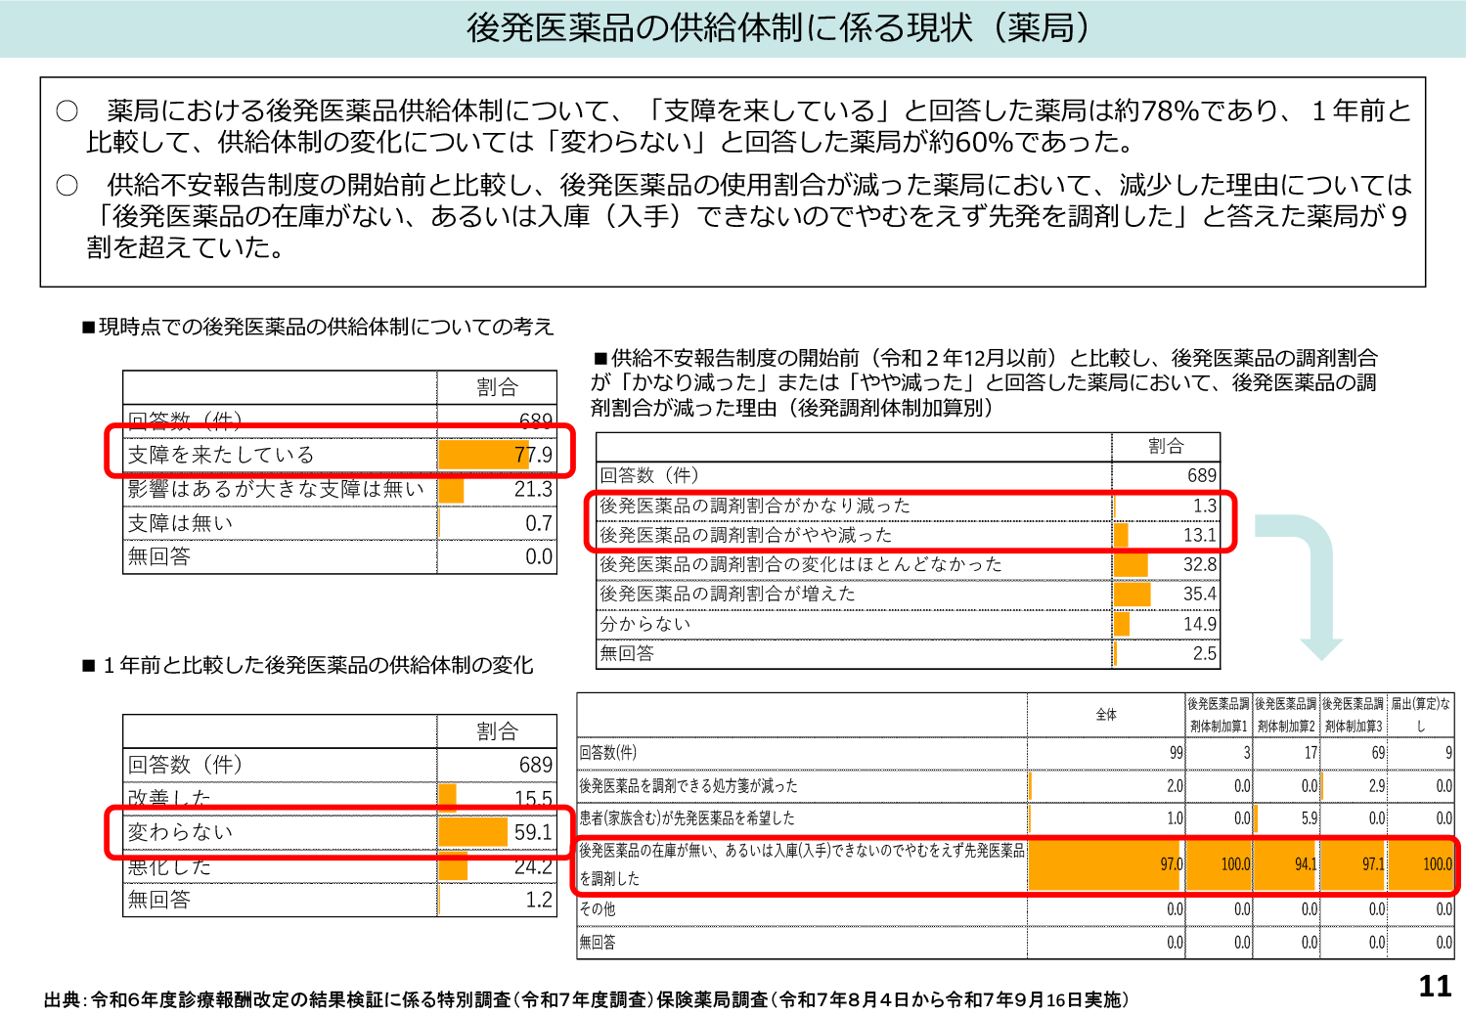Click the 35.4 value cell

(1199, 594)
